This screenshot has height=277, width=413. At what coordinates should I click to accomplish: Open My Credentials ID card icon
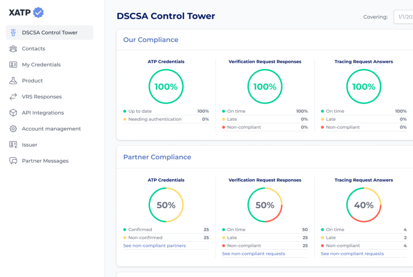(x=13, y=65)
